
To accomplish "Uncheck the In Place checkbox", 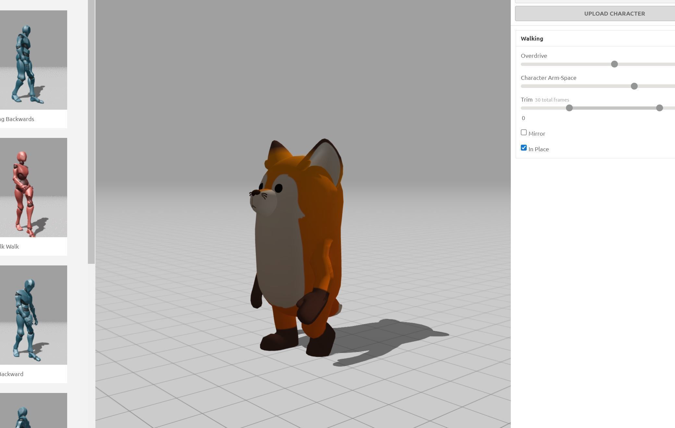I will pyautogui.click(x=524, y=148).
